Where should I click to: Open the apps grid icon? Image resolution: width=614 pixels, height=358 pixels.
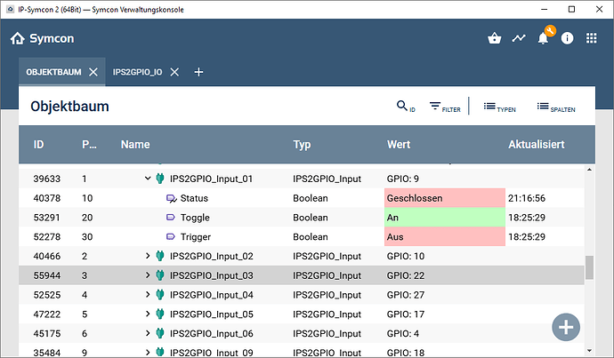click(x=591, y=38)
